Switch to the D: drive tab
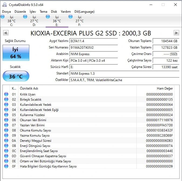Screen dimensions: 182x181 34,21
